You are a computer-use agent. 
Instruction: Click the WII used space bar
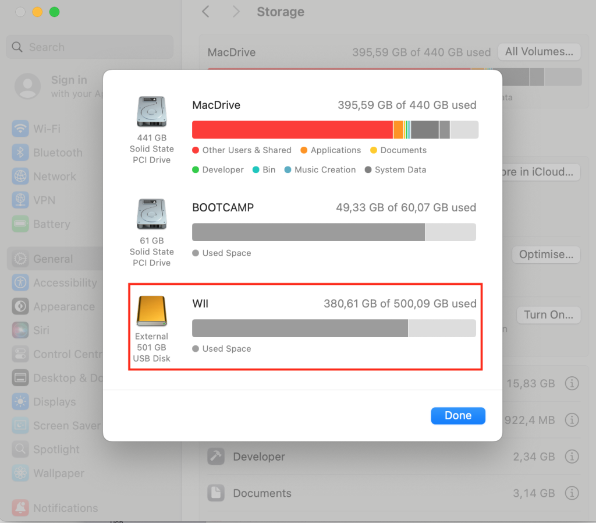click(x=334, y=328)
